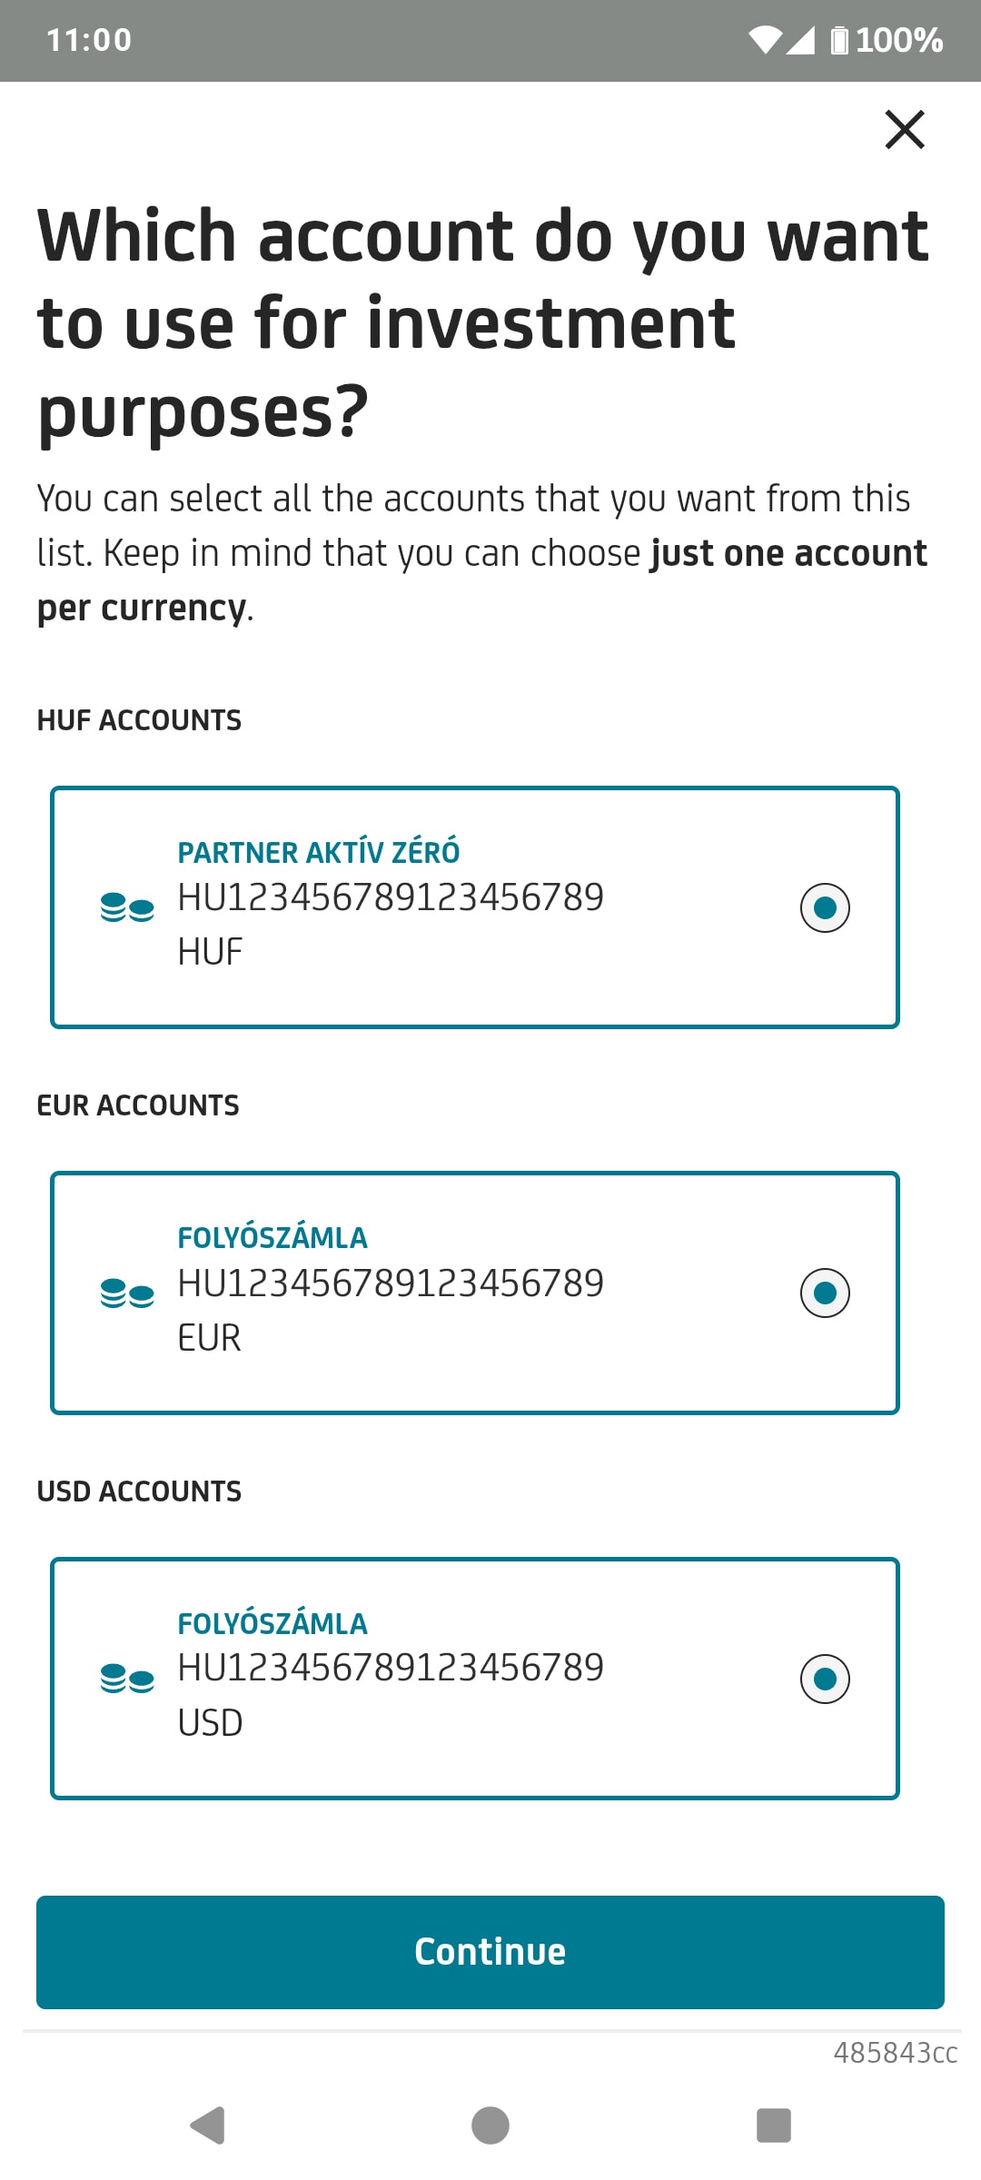This screenshot has width=981, height=2180.
Task: Select the HUF account radio button
Action: pos(825,907)
